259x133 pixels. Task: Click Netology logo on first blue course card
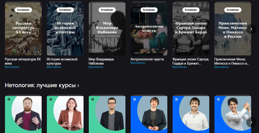click(x=134, y=99)
